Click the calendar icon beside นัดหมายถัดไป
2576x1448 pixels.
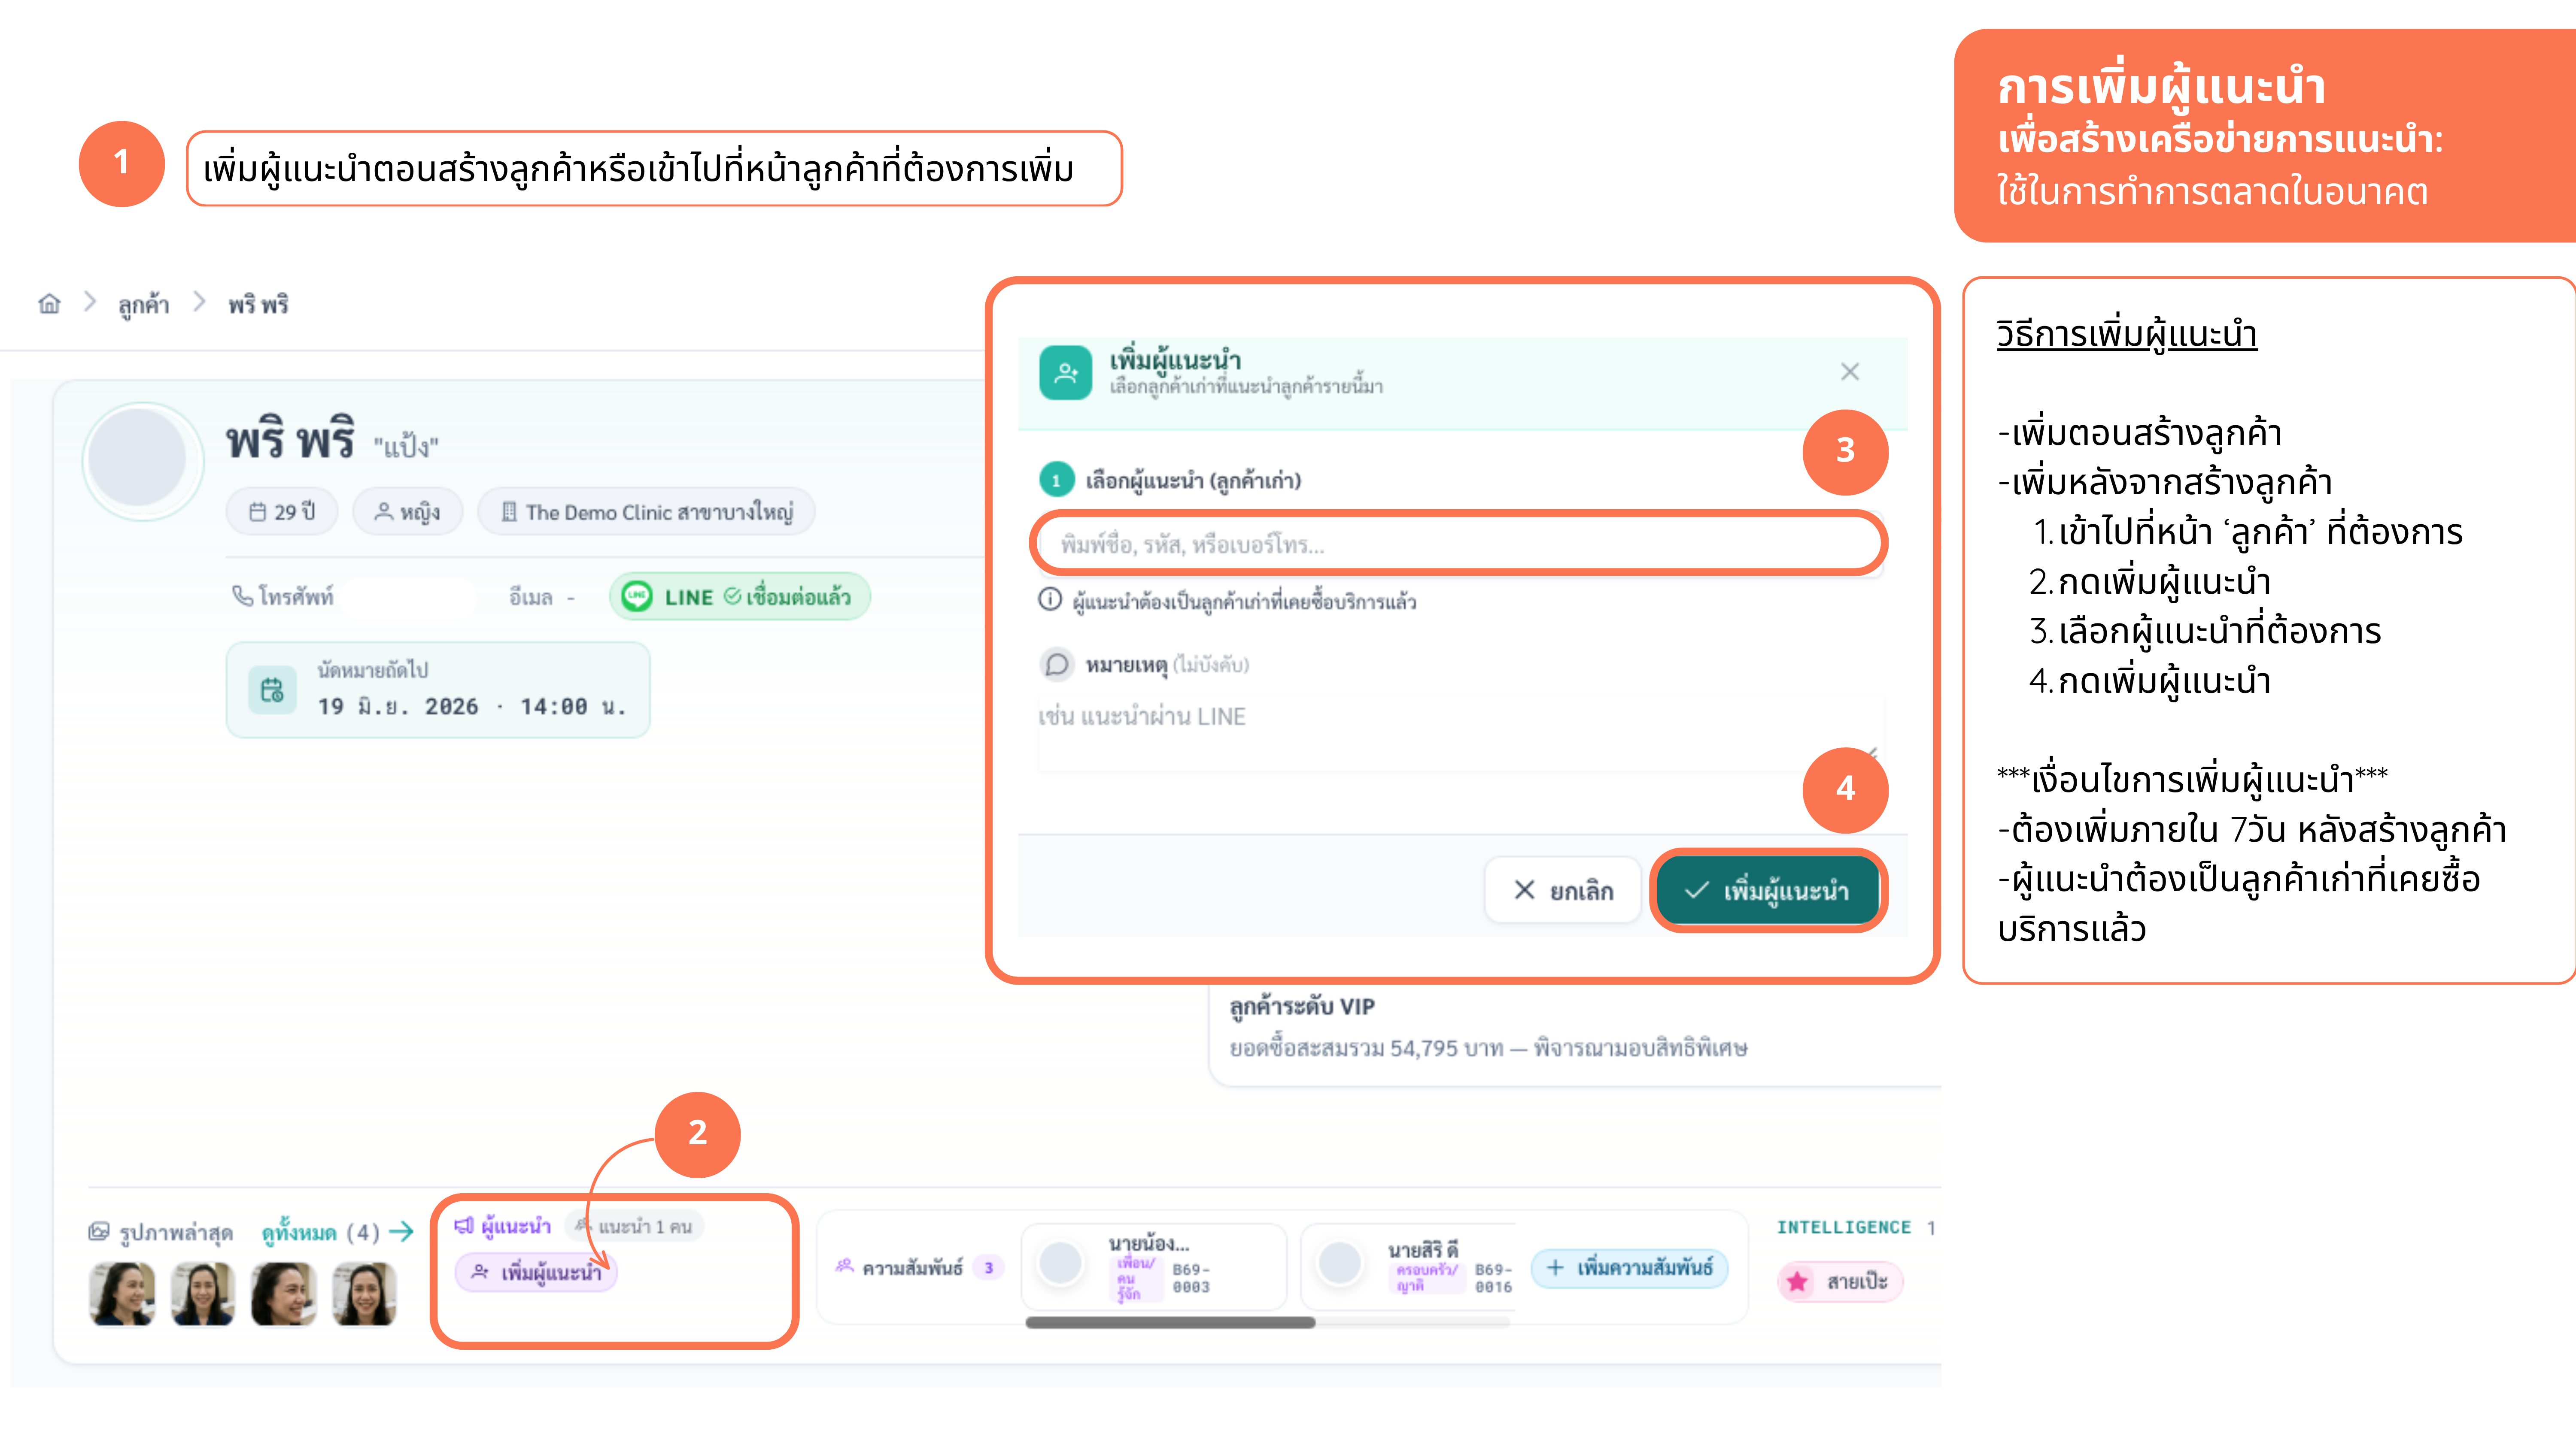(272, 689)
